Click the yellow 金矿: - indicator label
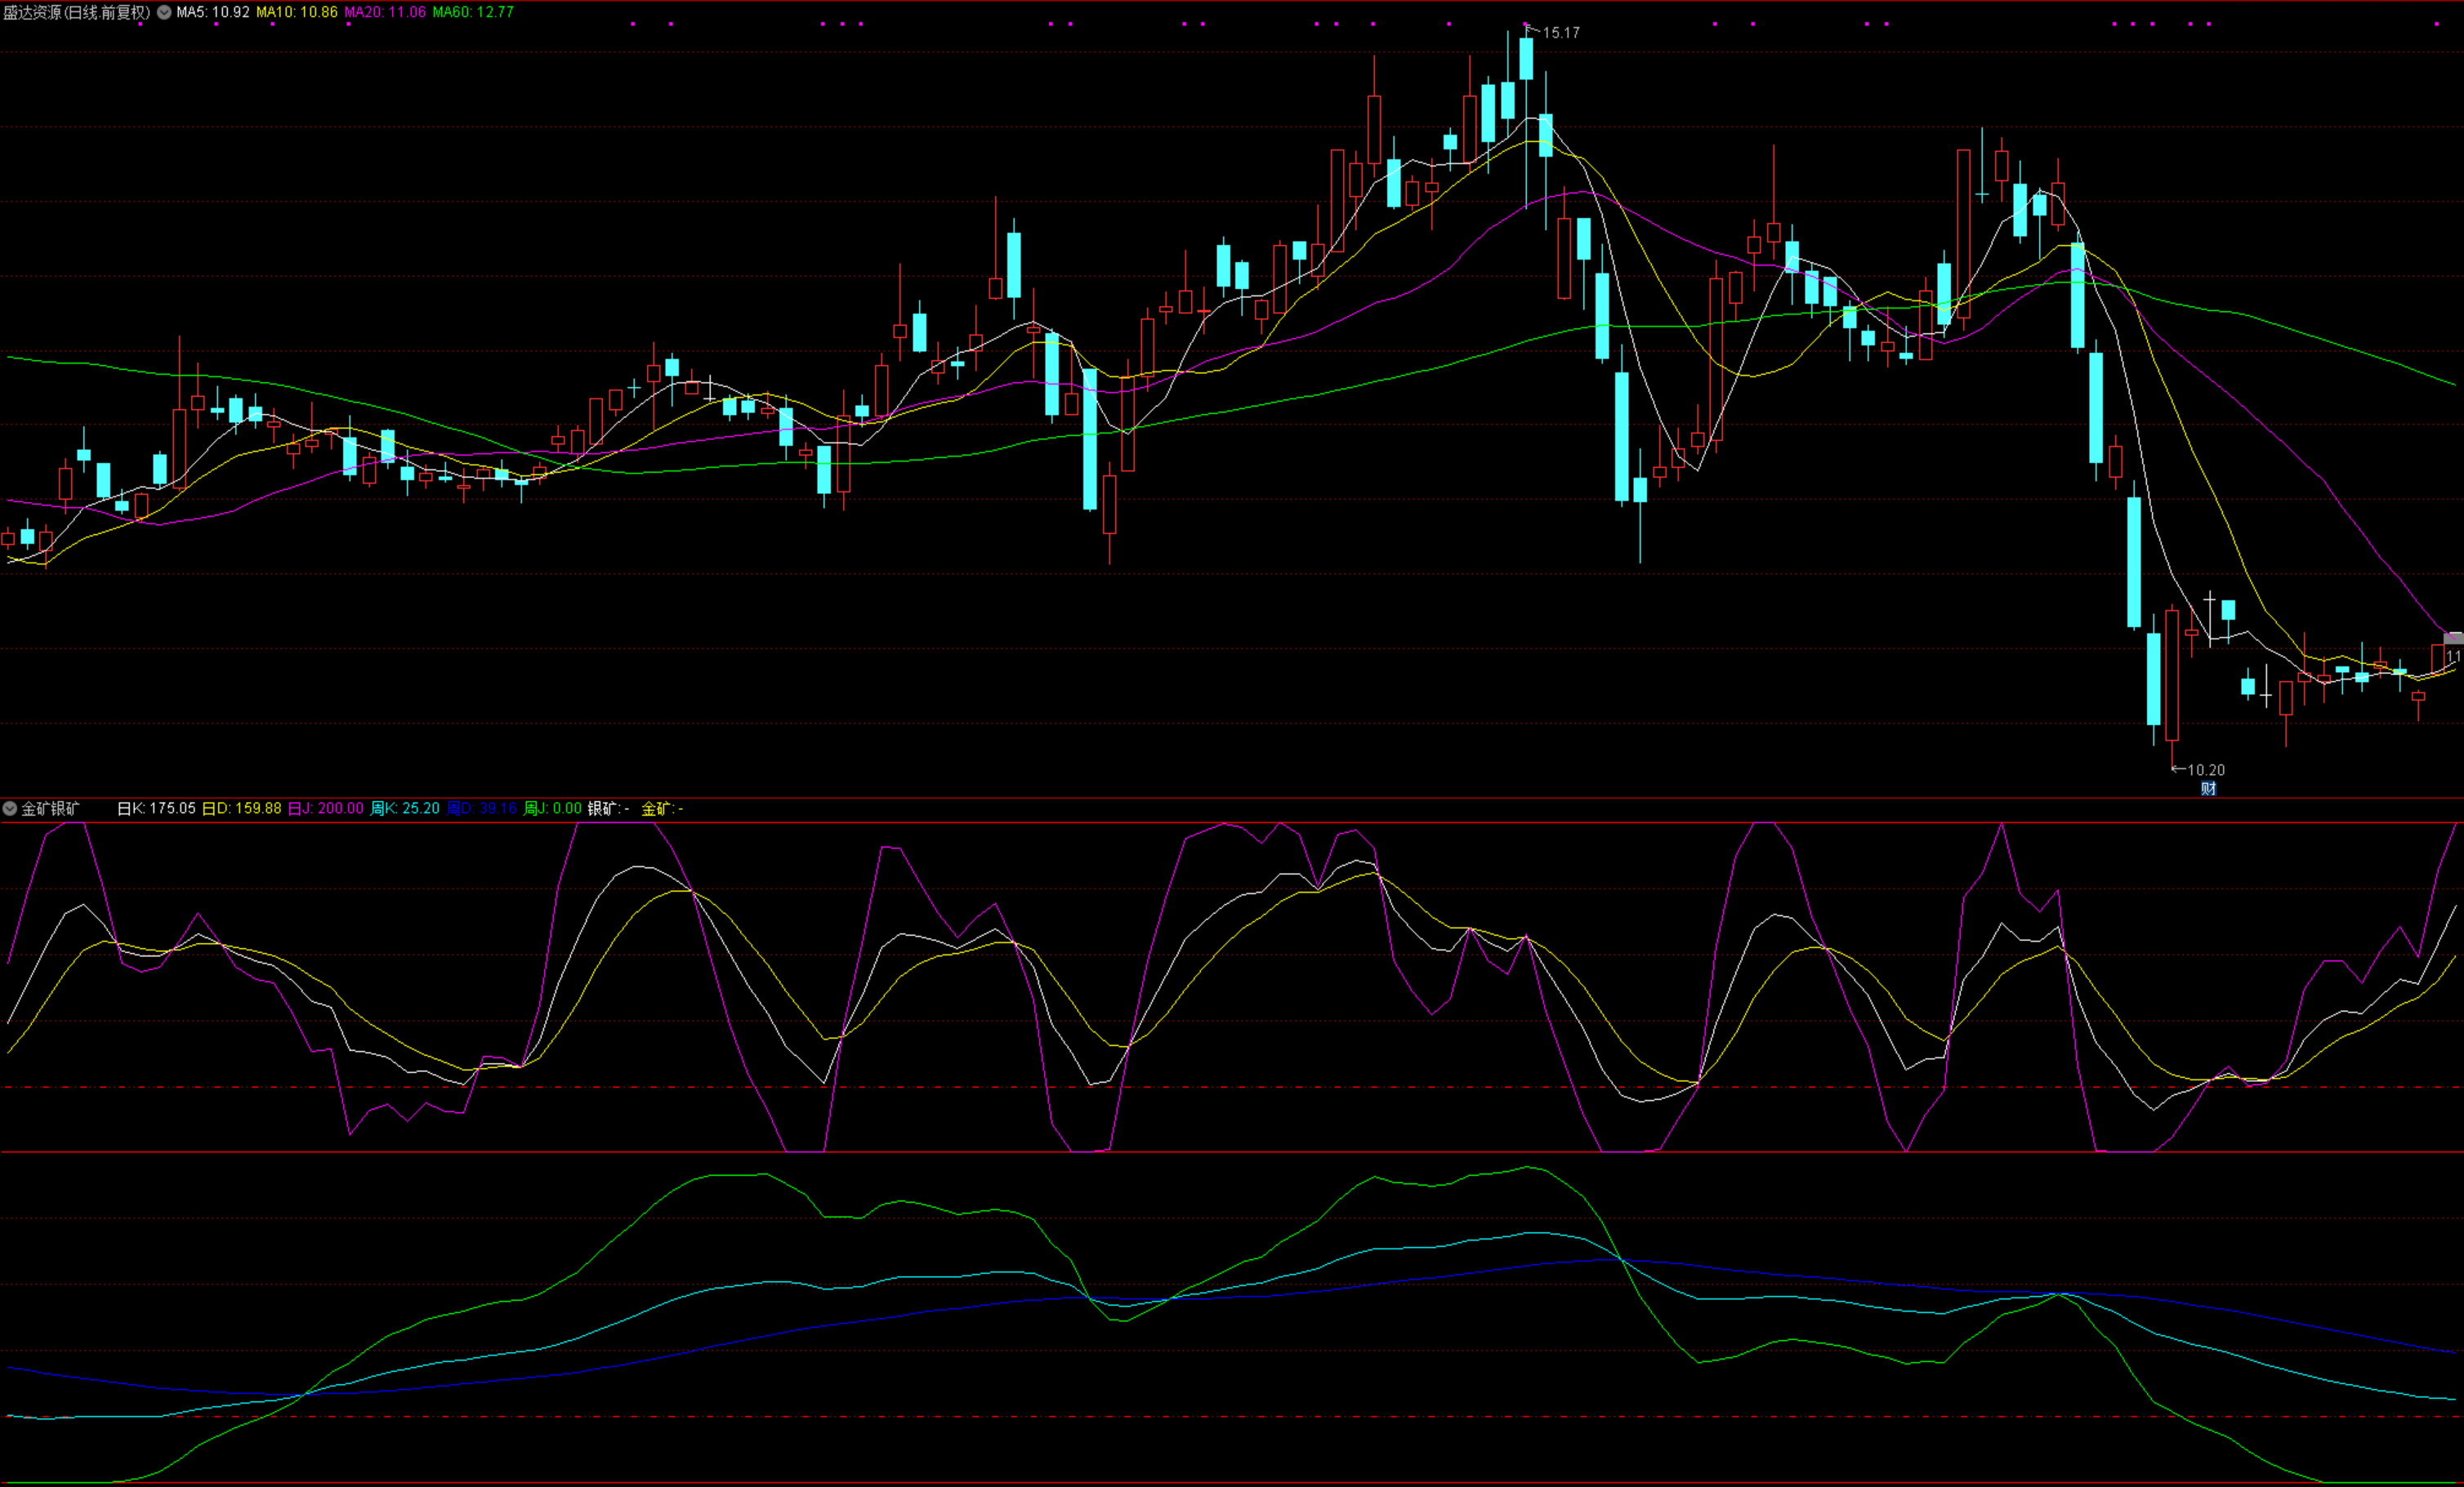2464x1487 pixels. [x=662, y=808]
